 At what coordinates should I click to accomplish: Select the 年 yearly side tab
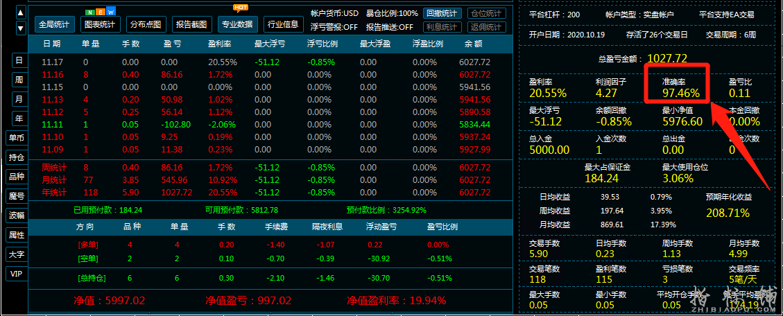[x=19, y=118]
